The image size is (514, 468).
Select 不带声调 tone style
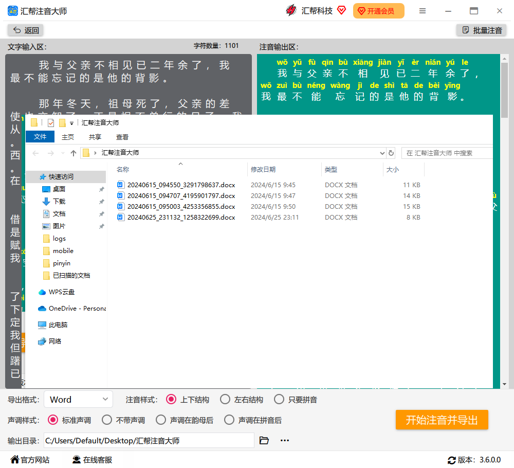(107, 420)
